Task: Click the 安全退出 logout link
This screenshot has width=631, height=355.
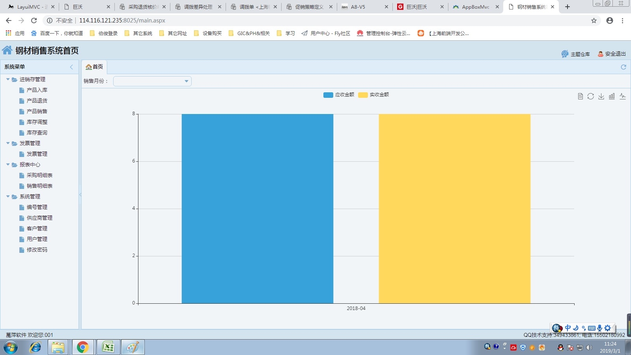Action: point(612,54)
